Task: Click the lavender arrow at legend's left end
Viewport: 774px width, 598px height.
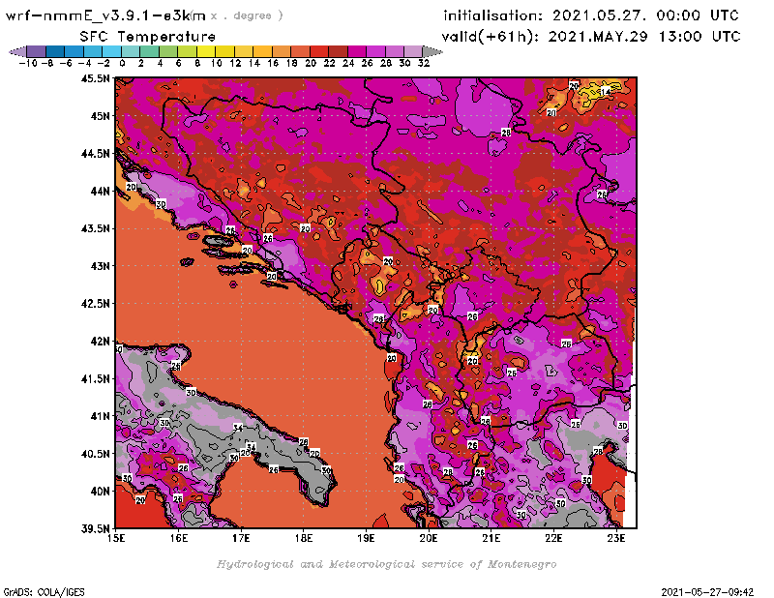Action: click(x=17, y=52)
